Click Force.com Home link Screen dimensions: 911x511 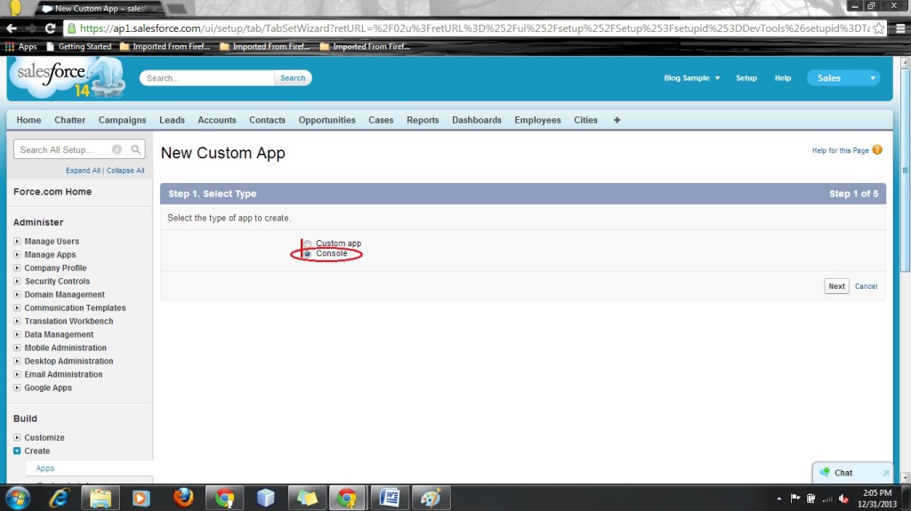coord(52,192)
